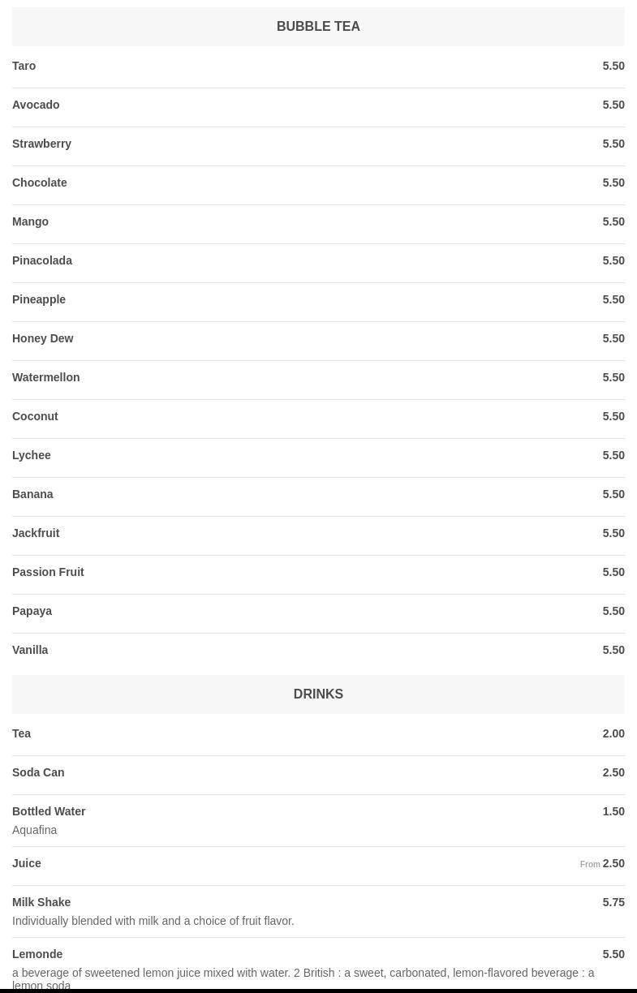Select the Milk Shake item
Image resolution: width=637 pixels, height=993 pixels.
318,912
